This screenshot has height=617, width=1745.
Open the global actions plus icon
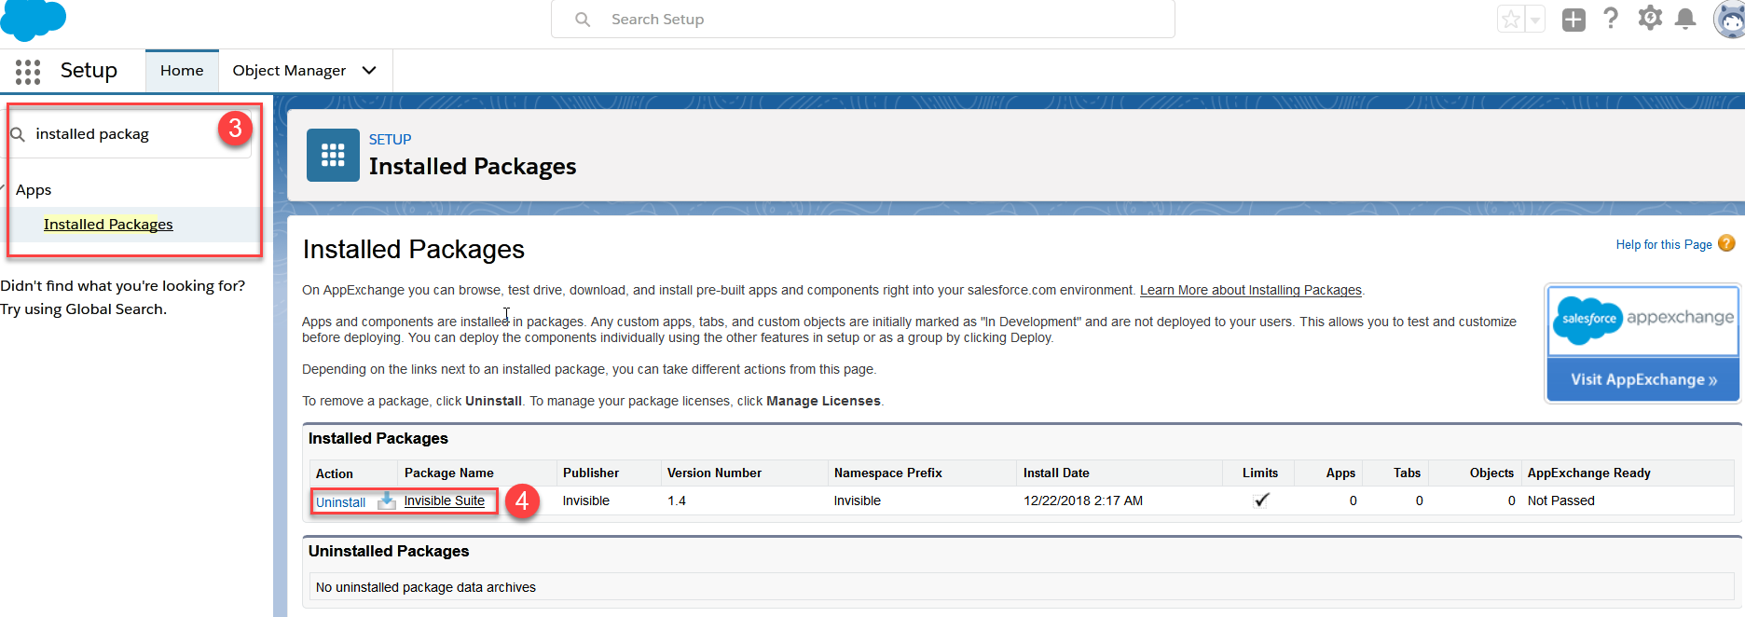tap(1573, 20)
